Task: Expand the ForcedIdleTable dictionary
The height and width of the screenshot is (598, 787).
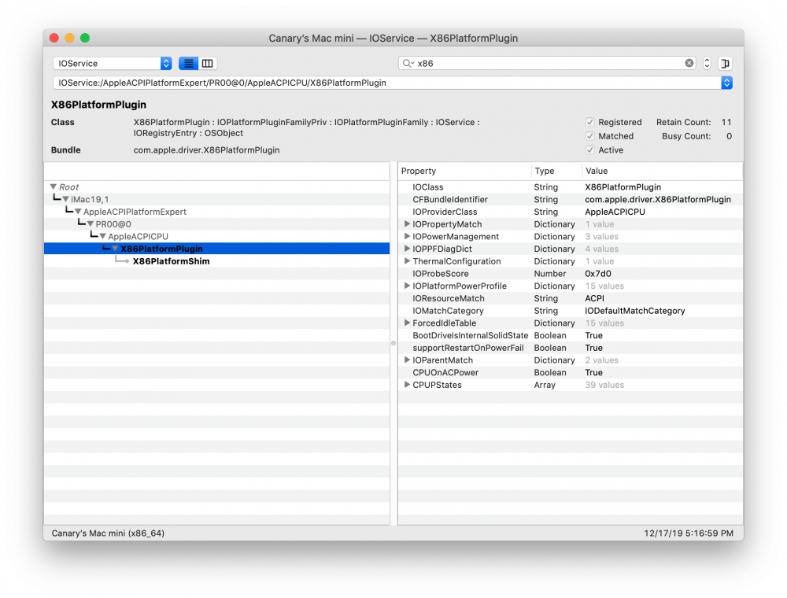Action: click(407, 323)
